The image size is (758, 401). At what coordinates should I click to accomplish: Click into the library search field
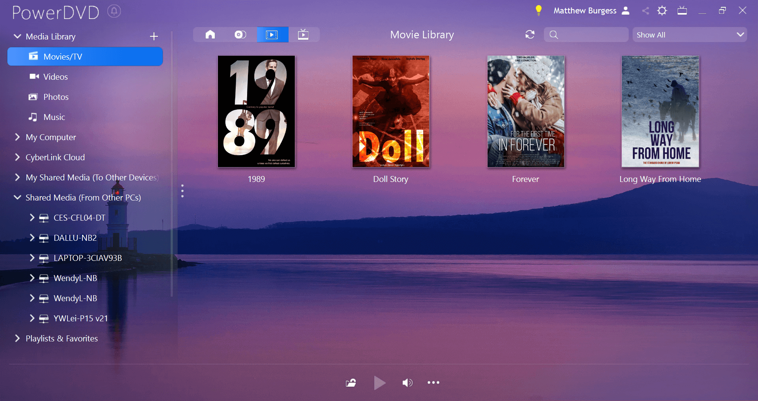[x=586, y=35]
